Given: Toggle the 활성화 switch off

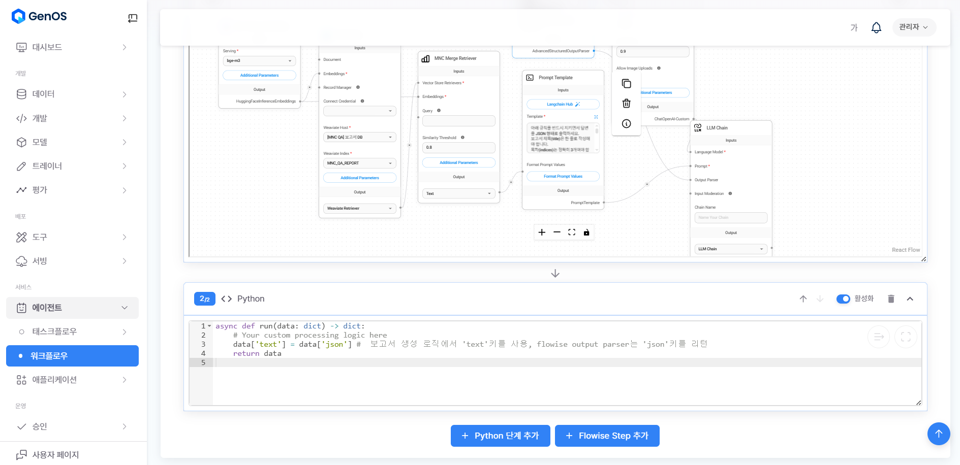Looking at the screenshot, I should tap(843, 299).
